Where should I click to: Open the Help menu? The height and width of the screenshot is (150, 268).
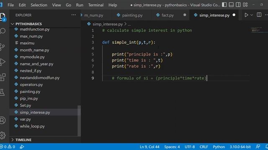pyautogui.click(x=113, y=5)
